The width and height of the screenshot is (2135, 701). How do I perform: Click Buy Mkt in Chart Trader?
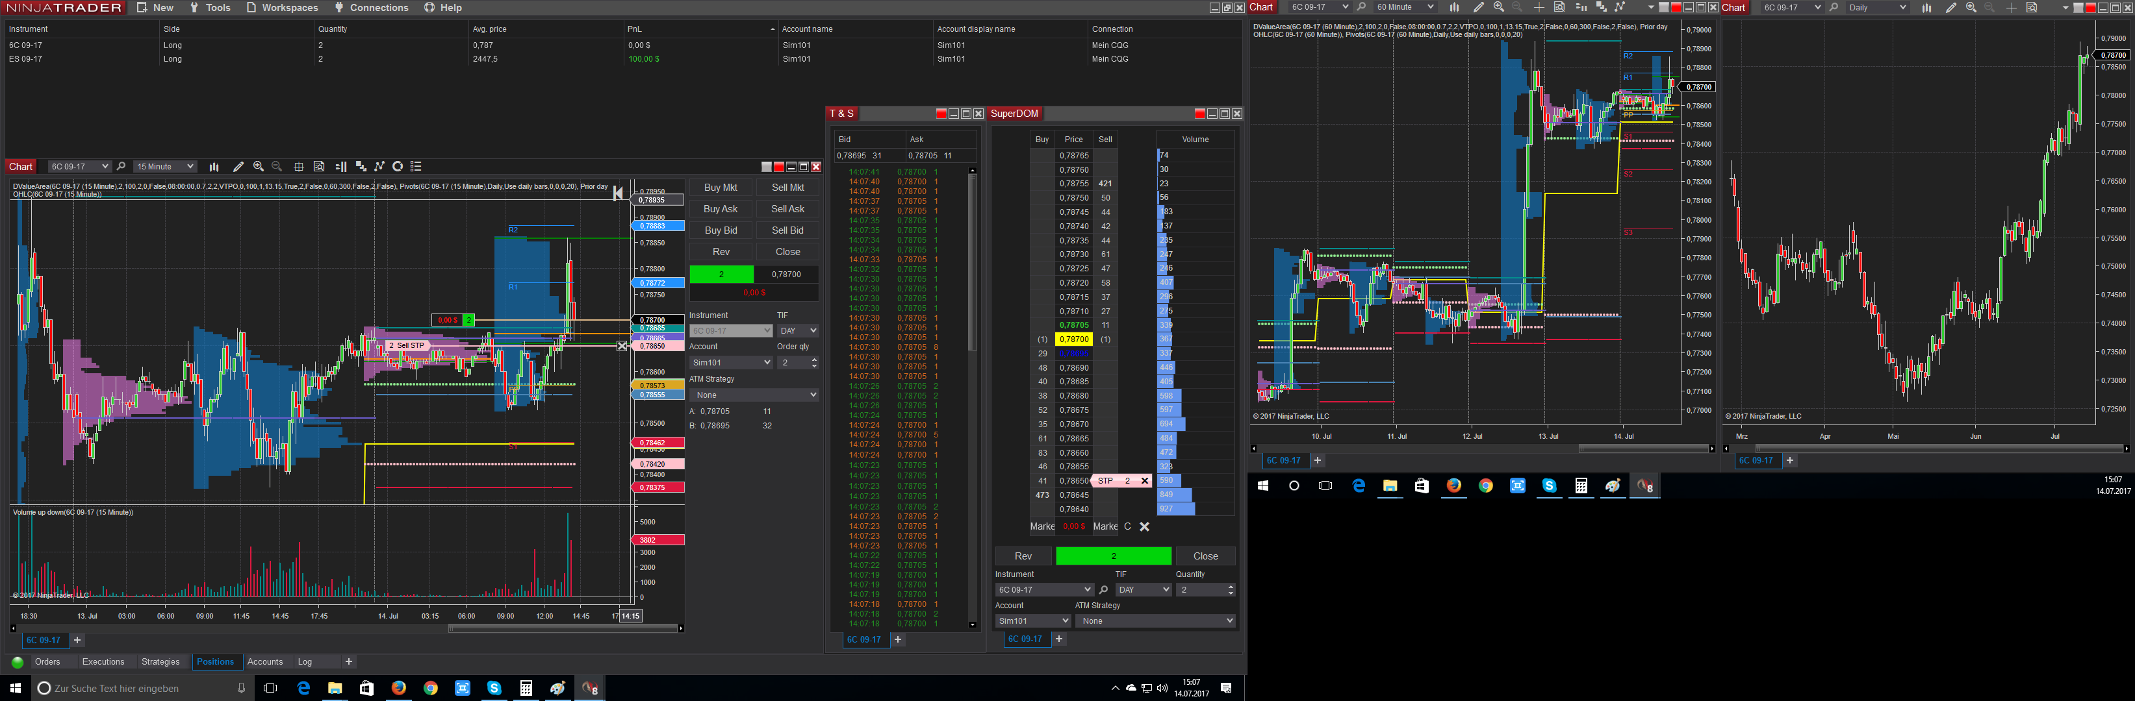[721, 188]
